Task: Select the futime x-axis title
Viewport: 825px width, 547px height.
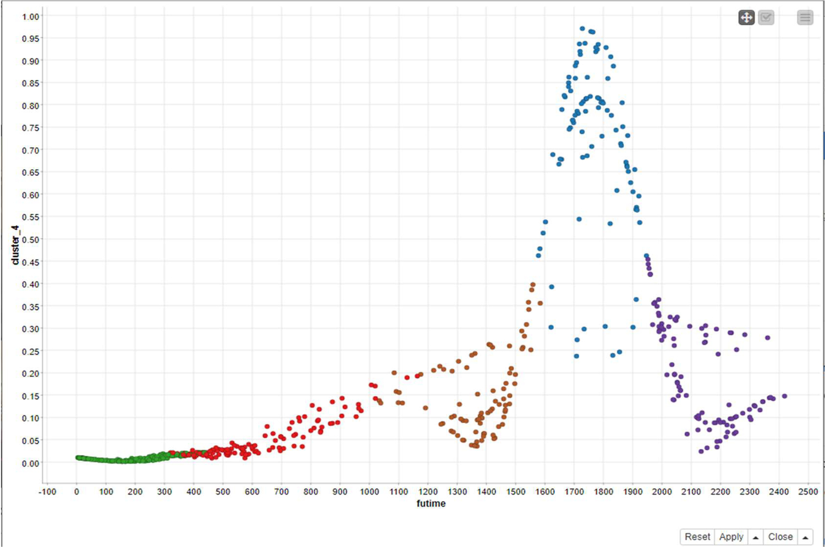Action: 431,504
